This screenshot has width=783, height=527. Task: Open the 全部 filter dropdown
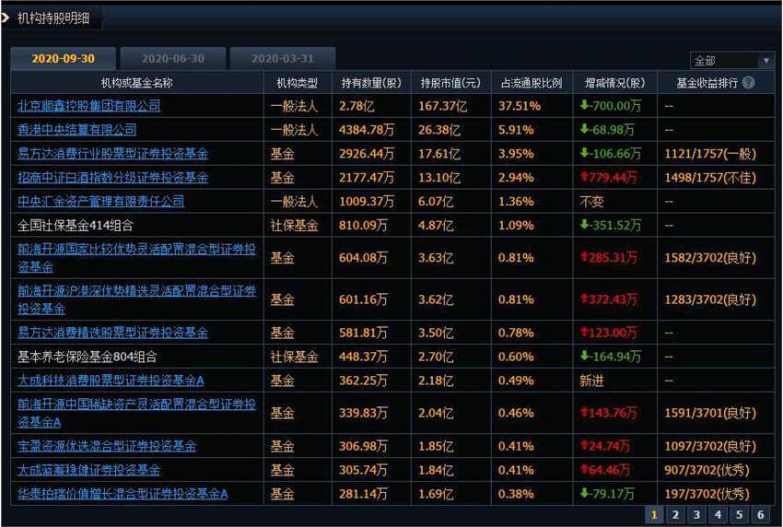coord(731,61)
